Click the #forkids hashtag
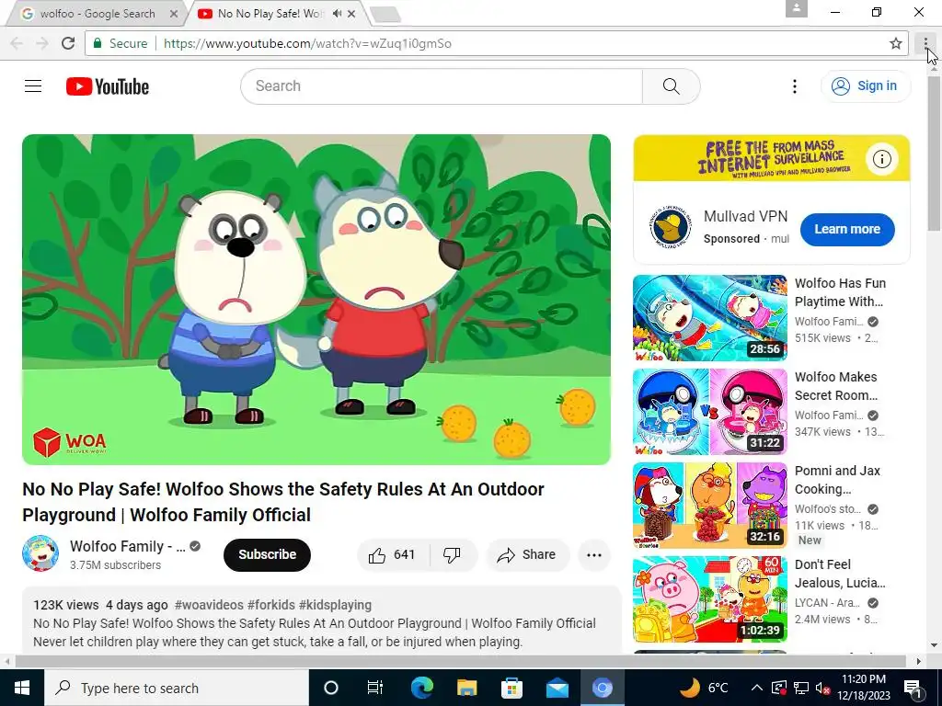The height and width of the screenshot is (706, 942). click(271, 605)
